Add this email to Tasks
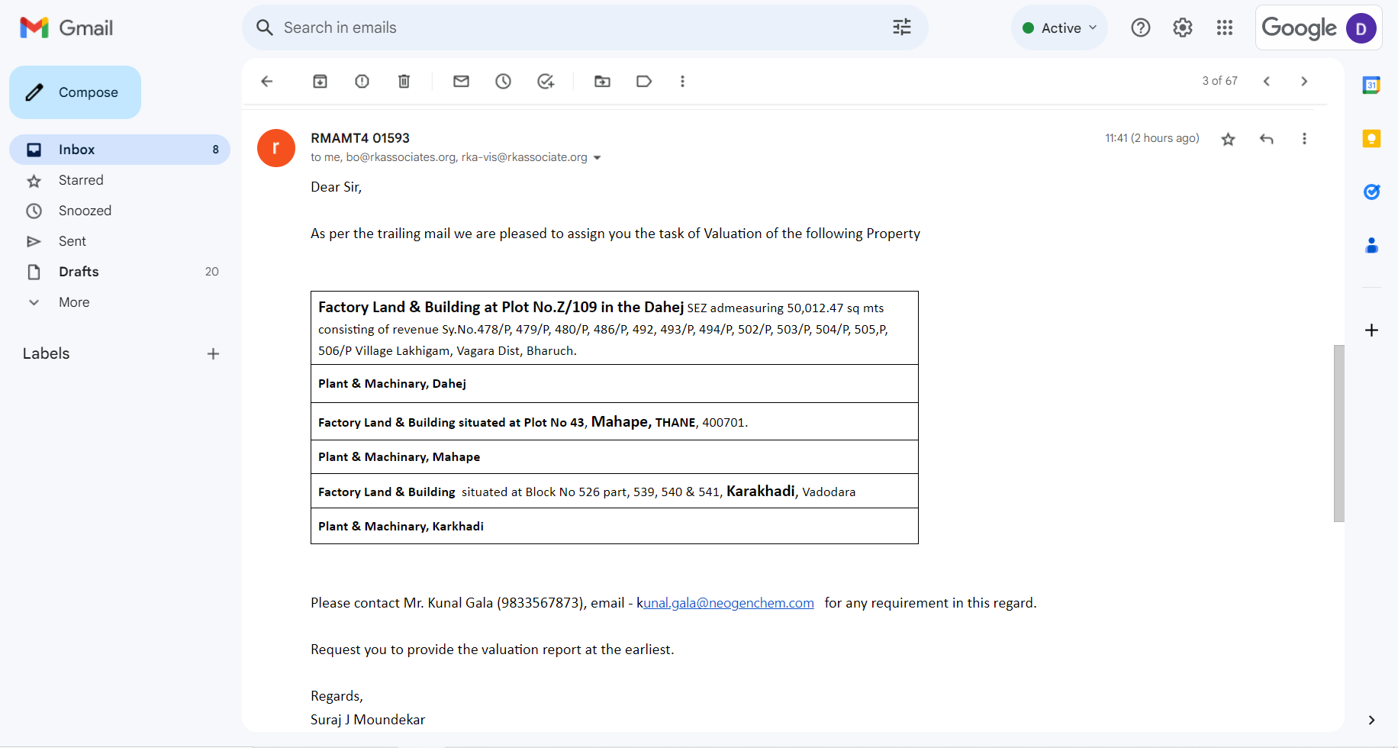 click(546, 81)
